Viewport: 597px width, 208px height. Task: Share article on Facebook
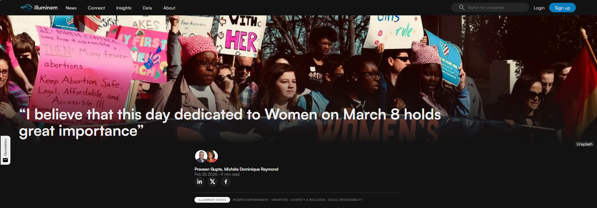coord(226,182)
